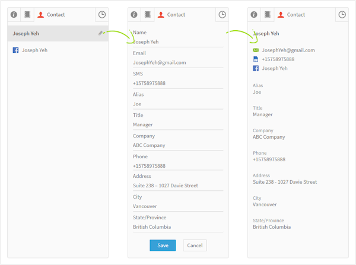The height and width of the screenshot is (265, 356).
Task: Click the Email field containing JosephYeh@gmail.com
Action: [178, 63]
